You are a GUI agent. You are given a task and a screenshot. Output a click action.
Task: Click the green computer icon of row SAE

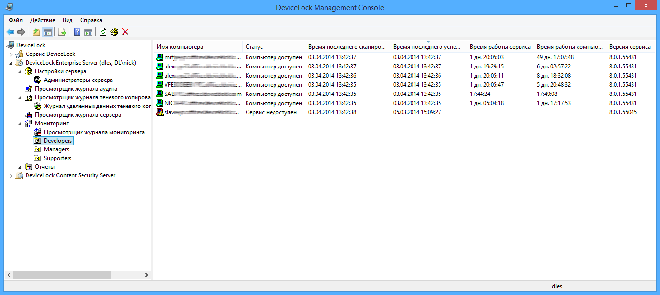160,94
